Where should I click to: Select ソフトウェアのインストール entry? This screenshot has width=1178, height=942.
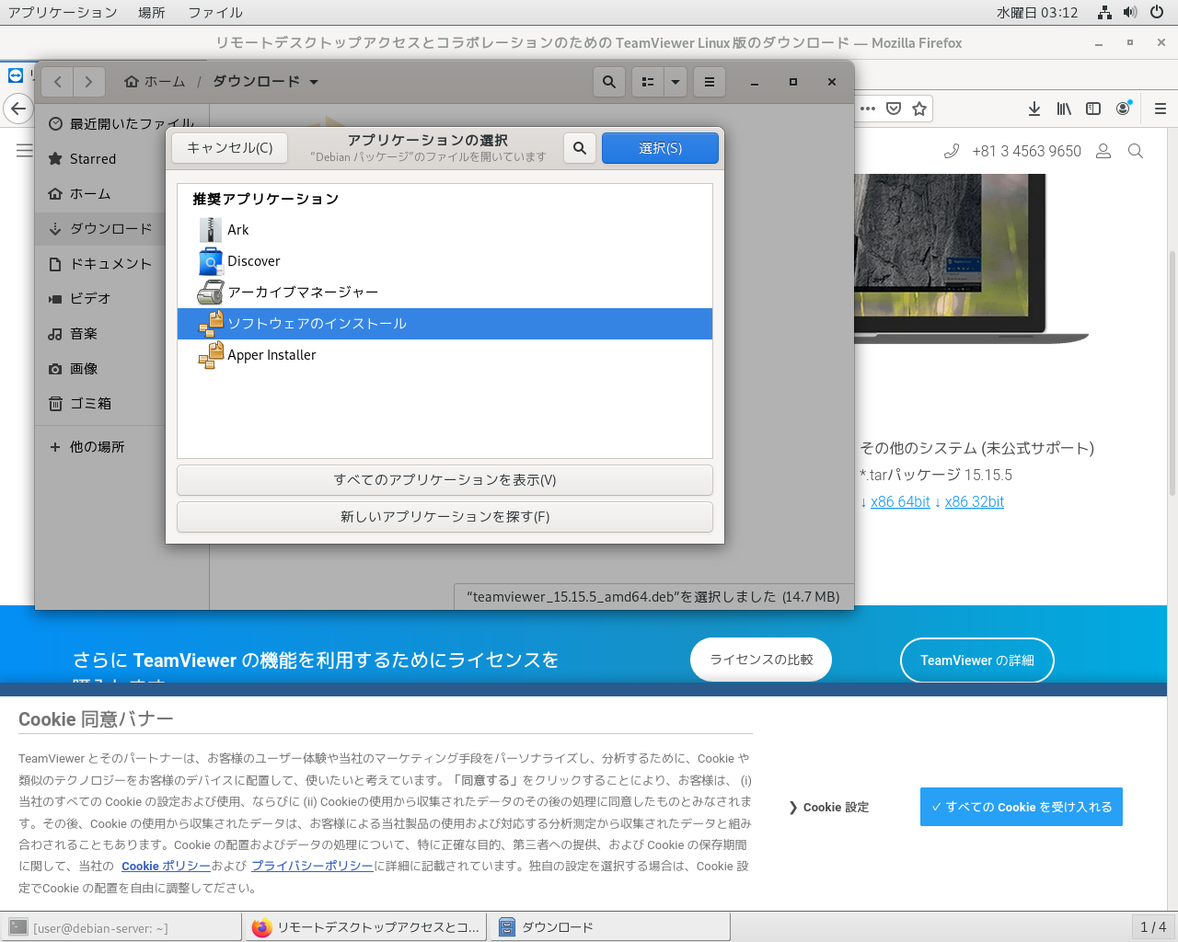coord(445,324)
